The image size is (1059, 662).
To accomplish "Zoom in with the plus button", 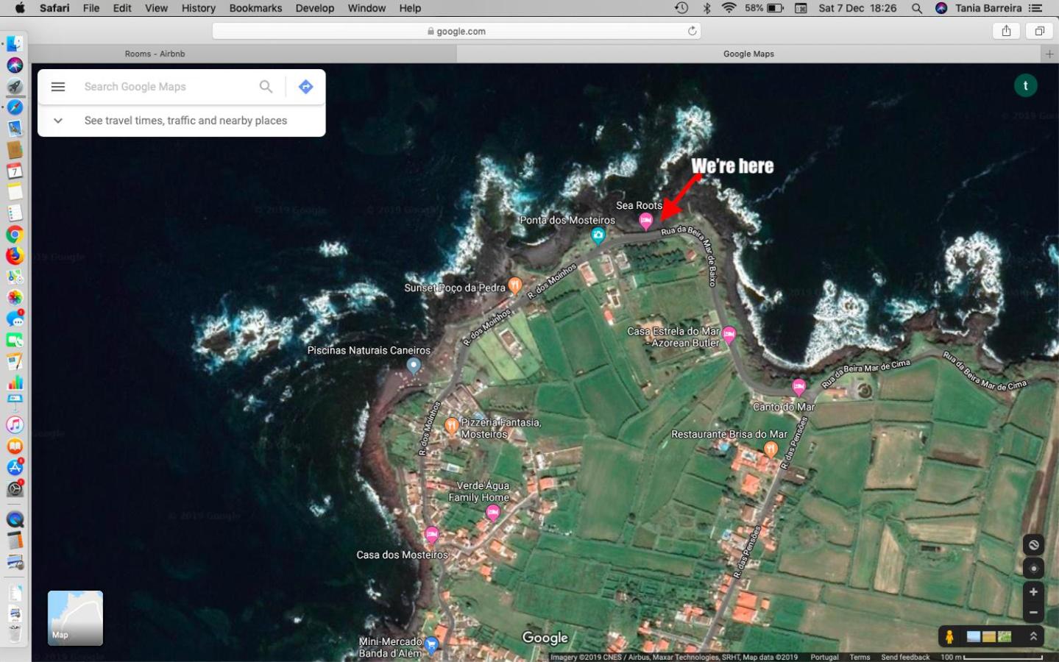I will [1033, 592].
